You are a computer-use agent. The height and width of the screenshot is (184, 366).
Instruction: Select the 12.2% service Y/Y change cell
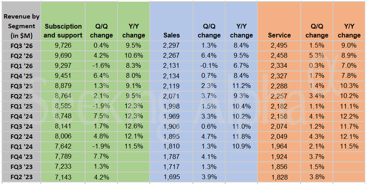[x=349, y=116]
